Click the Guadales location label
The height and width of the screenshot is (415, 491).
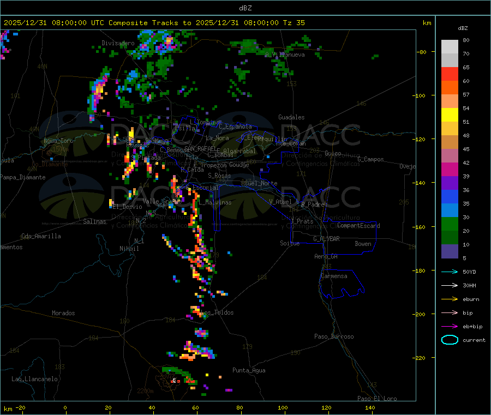(x=291, y=117)
